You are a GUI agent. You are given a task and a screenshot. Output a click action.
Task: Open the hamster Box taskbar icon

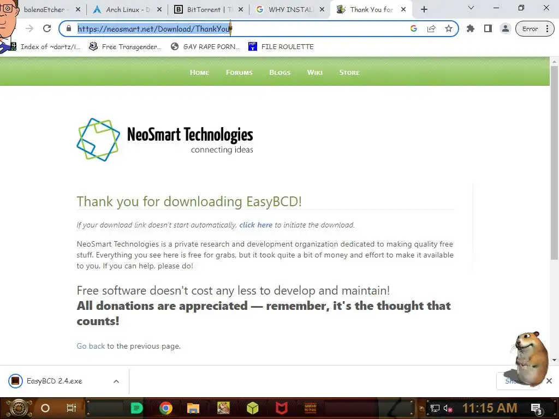click(x=223, y=408)
